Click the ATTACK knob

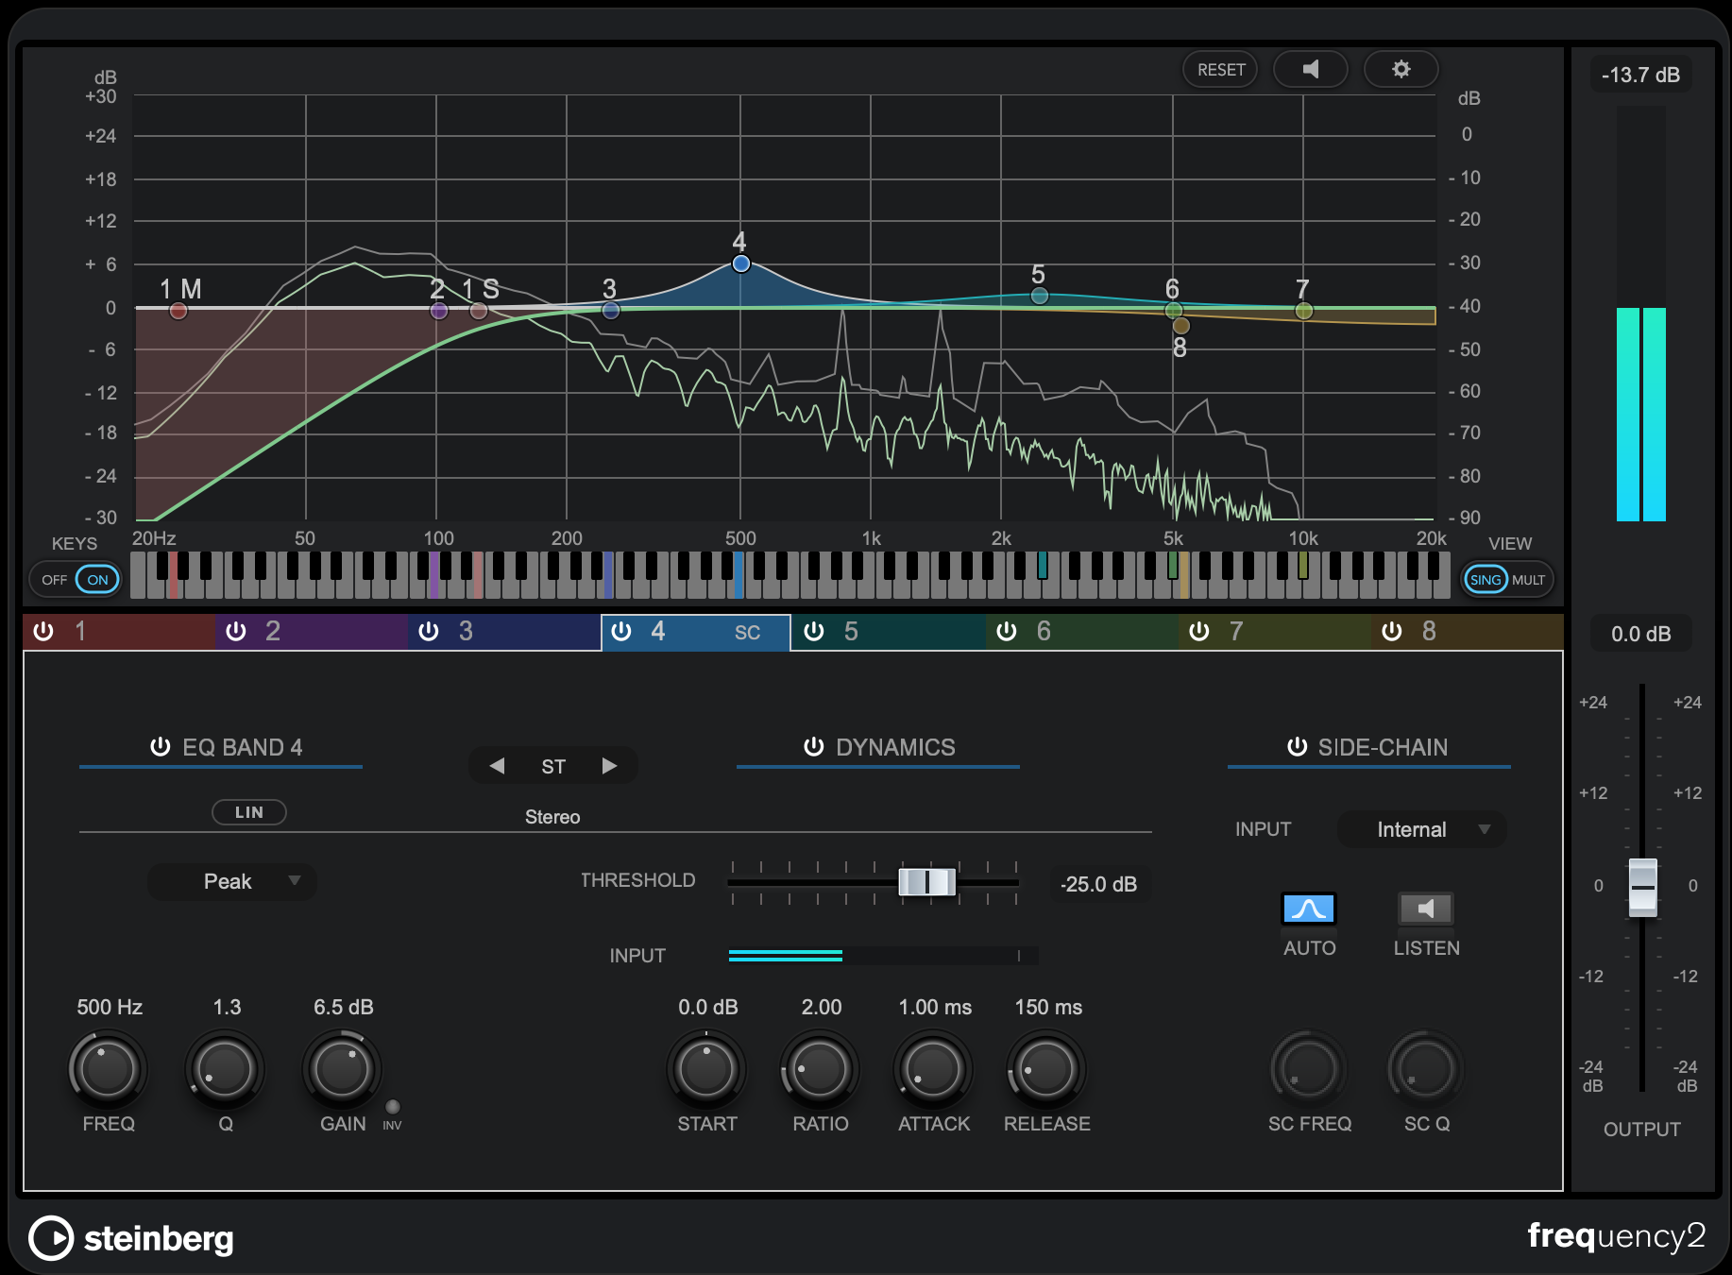pyautogui.click(x=933, y=1069)
